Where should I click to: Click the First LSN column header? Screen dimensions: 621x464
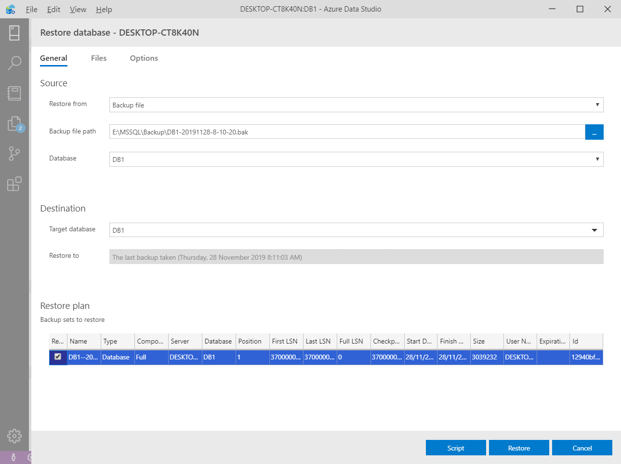pos(286,341)
